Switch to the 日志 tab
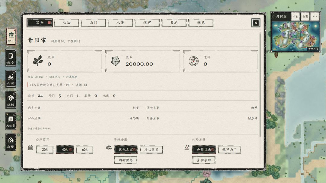Viewport: 326px width, 183px height. [x=174, y=23]
